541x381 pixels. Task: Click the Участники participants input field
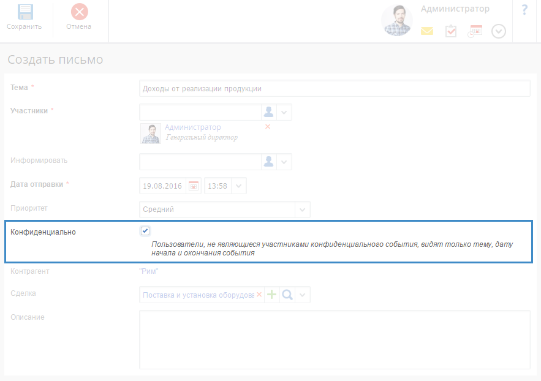(200, 112)
